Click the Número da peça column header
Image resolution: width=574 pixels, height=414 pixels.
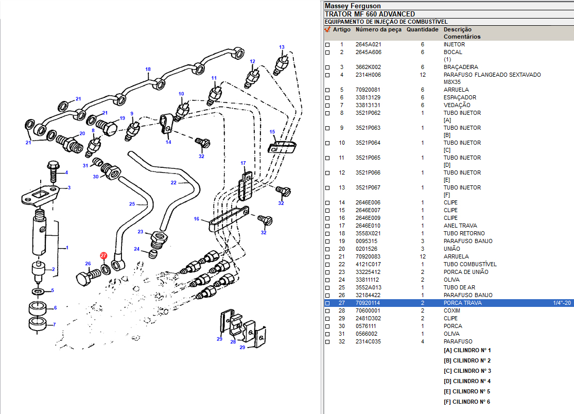point(378,30)
